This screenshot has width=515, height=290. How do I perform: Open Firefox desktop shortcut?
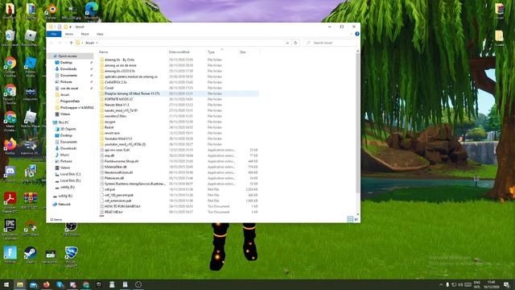(x=10, y=147)
